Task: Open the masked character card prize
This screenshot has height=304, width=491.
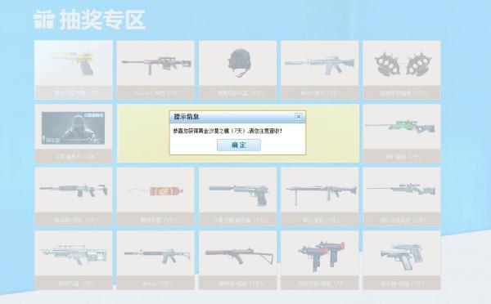Action: pos(74,133)
